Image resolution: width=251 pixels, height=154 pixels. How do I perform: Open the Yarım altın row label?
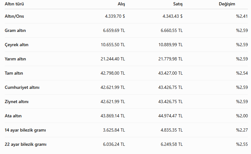15,59
